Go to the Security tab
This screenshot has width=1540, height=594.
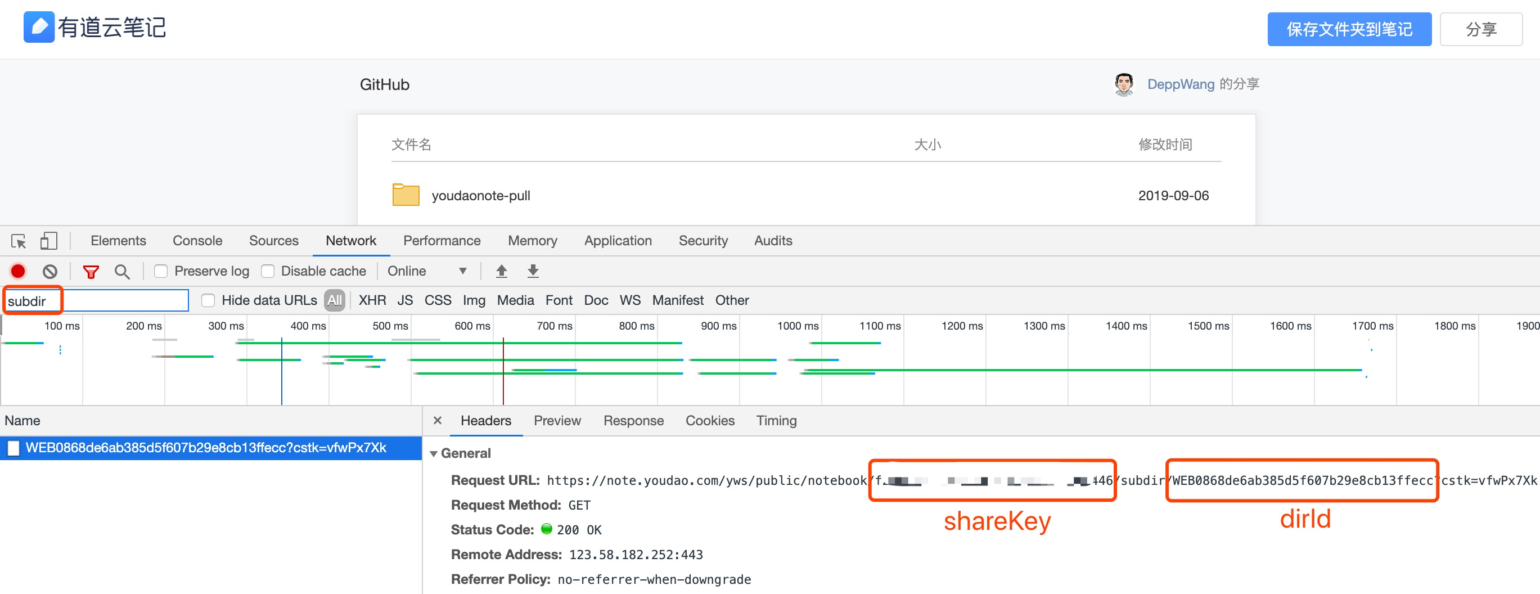coord(703,241)
